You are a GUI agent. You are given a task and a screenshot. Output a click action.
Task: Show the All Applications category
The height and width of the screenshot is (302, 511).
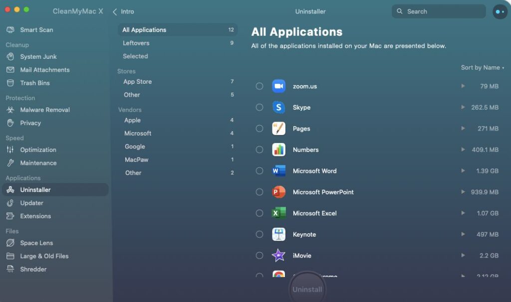(x=178, y=29)
